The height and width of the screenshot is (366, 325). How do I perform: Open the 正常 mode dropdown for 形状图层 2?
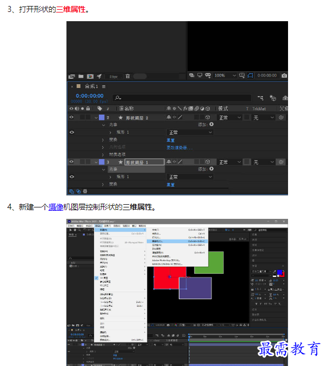(x=230, y=118)
